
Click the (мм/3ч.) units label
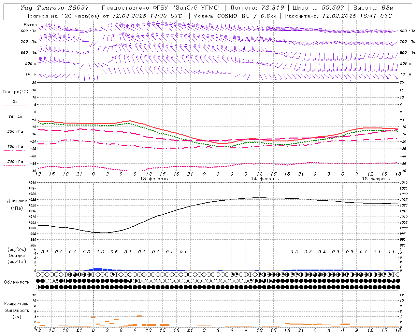coord(17,250)
